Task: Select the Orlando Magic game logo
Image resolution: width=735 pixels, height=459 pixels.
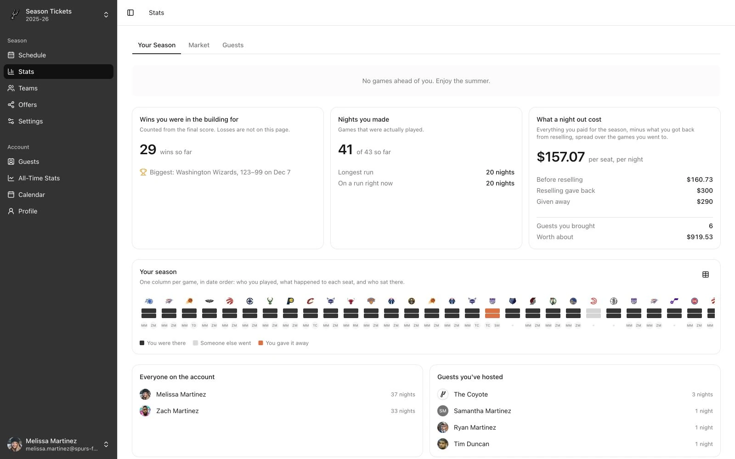Action: (149, 301)
